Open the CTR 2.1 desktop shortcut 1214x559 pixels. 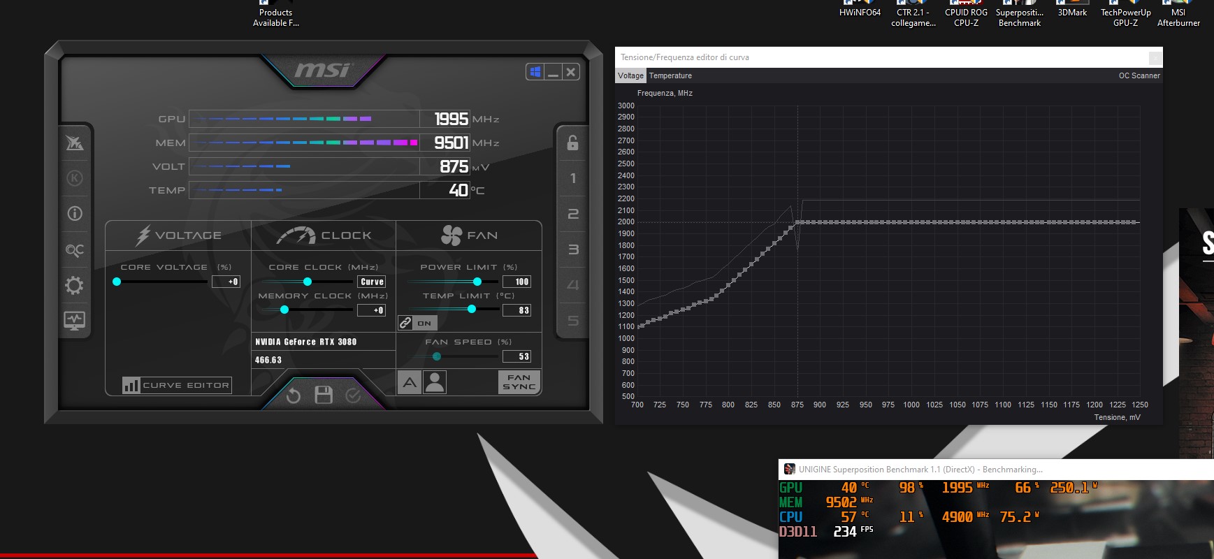coord(913,14)
